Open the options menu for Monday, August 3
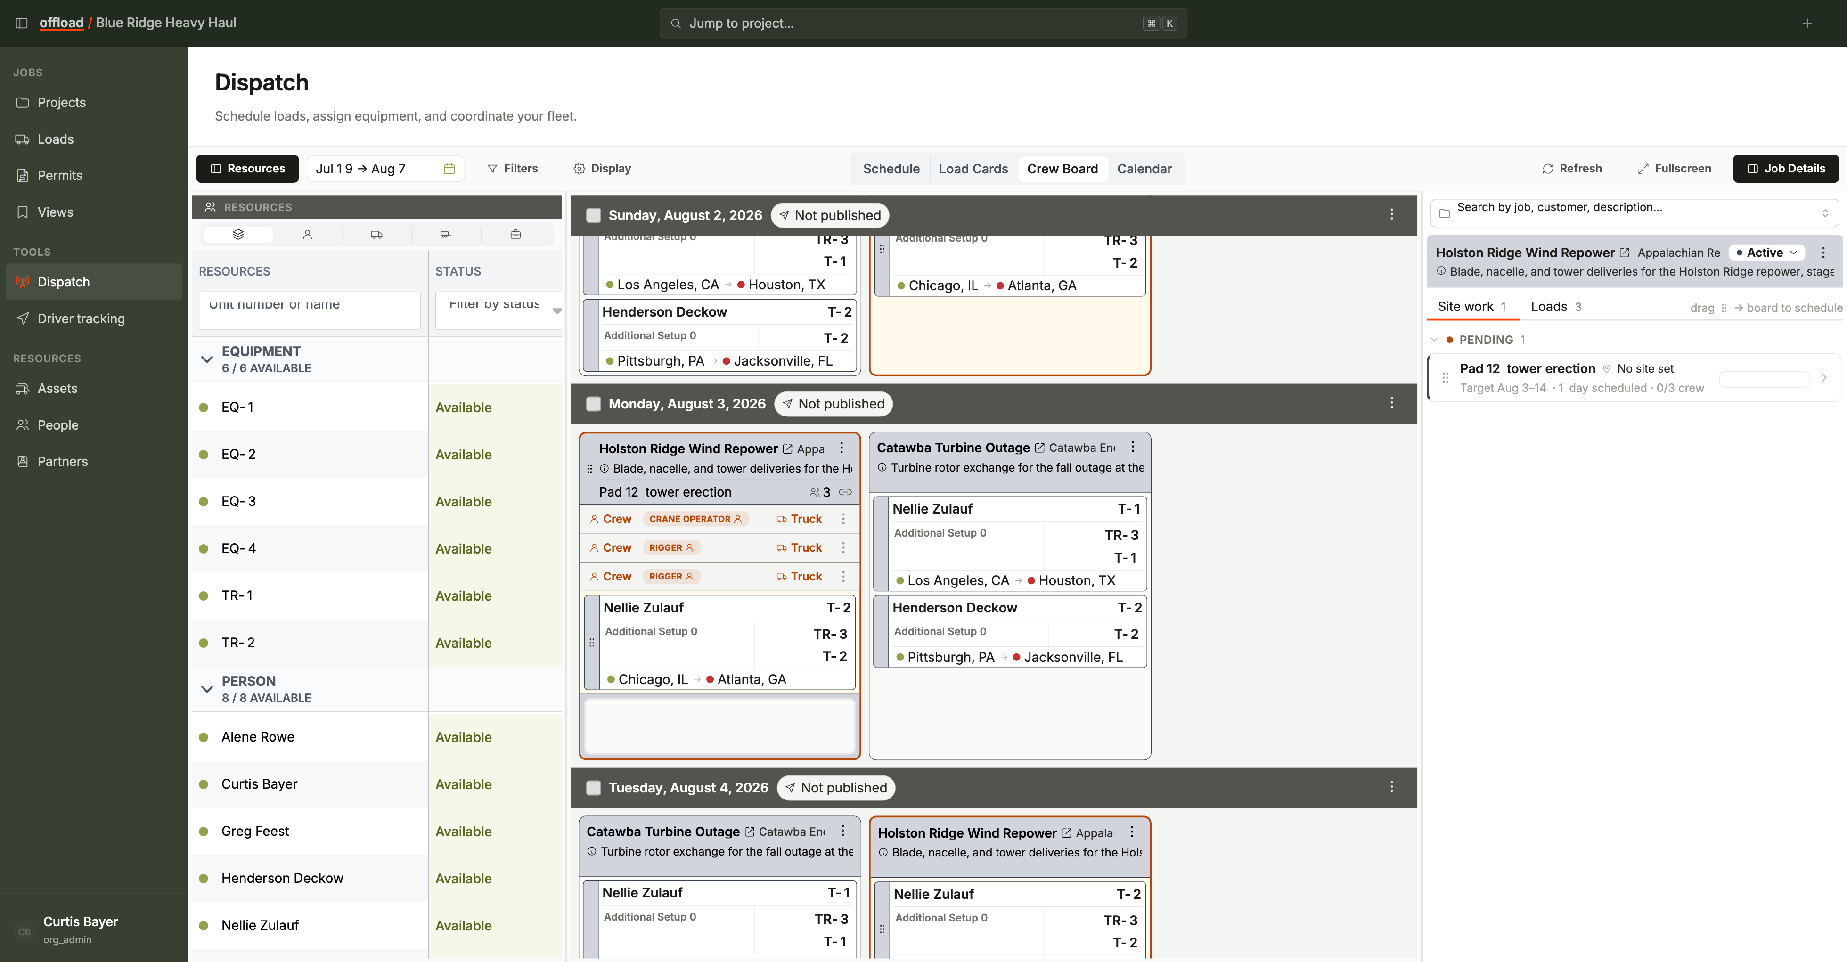 pyautogui.click(x=1392, y=403)
